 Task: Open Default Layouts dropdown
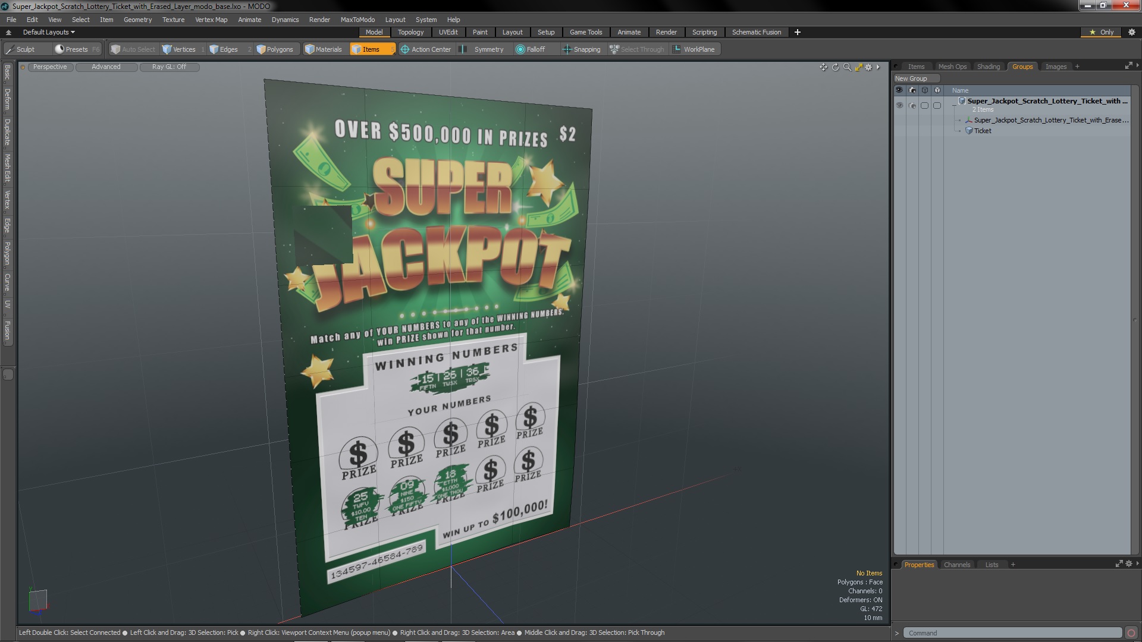(49, 32)
